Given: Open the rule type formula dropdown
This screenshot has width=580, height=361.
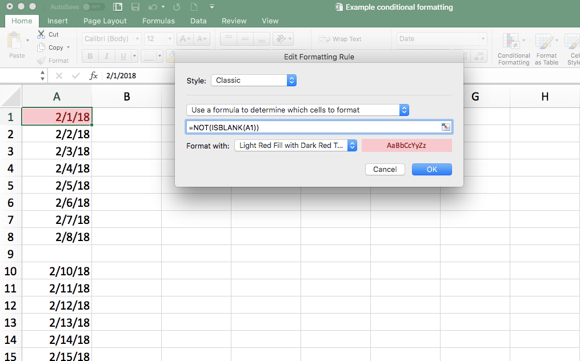Looking at the screenshot, I should 298,110.
